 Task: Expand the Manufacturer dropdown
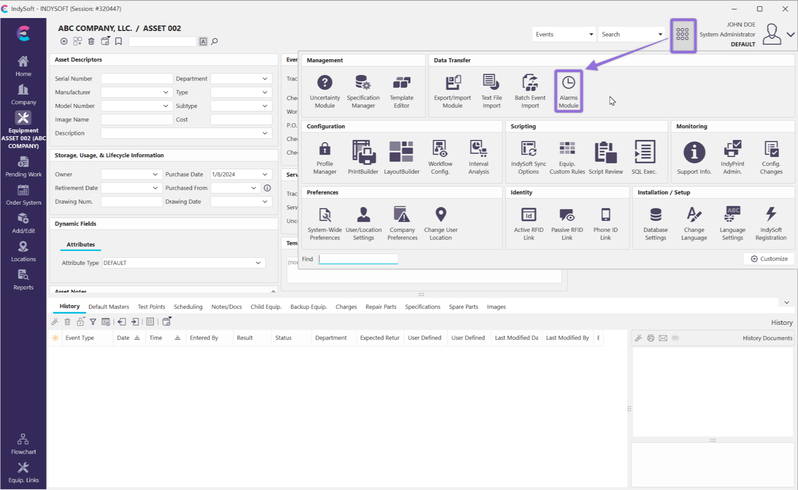[166, 92]
